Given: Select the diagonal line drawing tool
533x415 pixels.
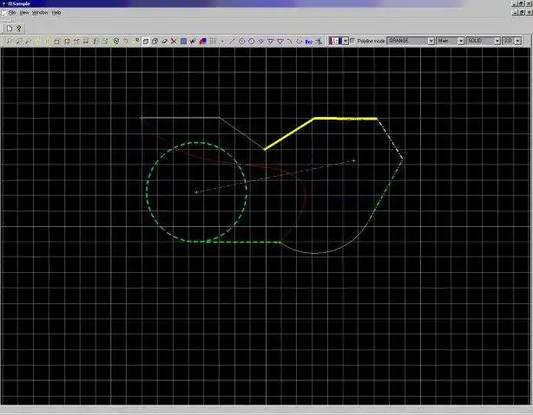Looking at the screenshot, I should tap(232, 42).
